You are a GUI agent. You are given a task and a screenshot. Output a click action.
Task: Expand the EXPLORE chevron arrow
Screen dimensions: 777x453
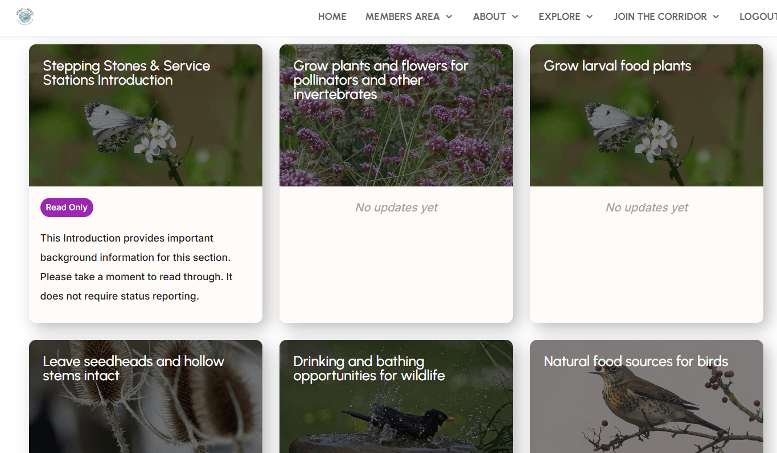click(x=590, y=16)
